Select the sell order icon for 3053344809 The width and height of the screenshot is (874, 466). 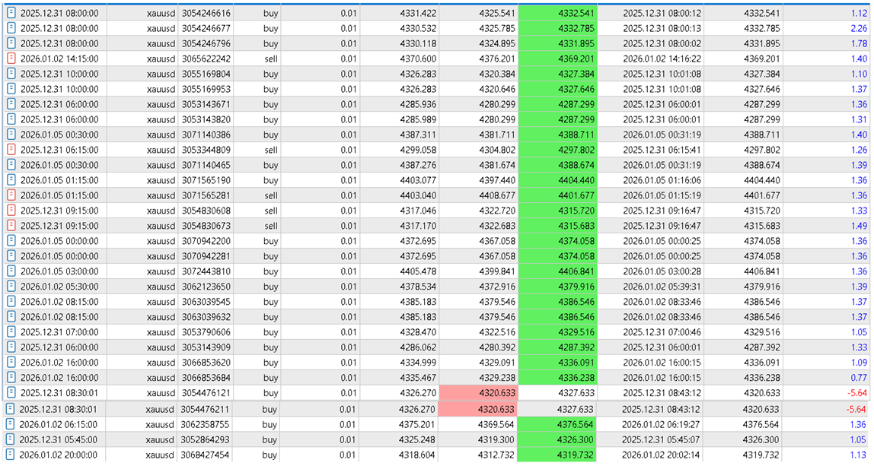[11, 150]
